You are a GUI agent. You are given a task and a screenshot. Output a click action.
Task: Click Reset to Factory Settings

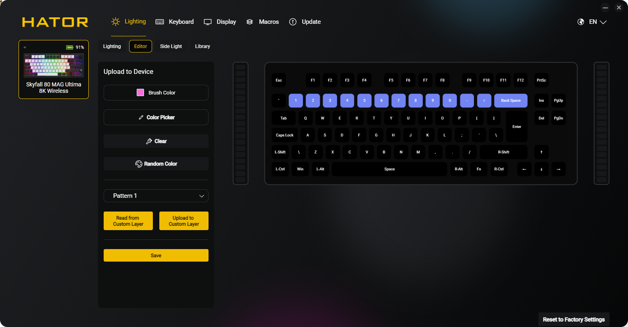click(x=574, y=320)
